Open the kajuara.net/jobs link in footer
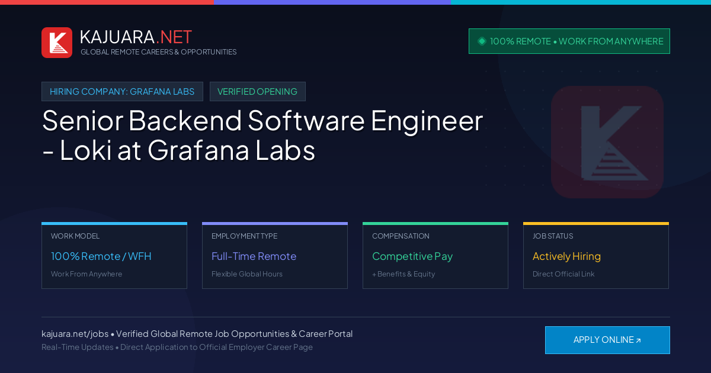 click(x=75, y=334)
